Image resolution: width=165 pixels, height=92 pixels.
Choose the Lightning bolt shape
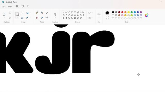click(x=81, y=18)
